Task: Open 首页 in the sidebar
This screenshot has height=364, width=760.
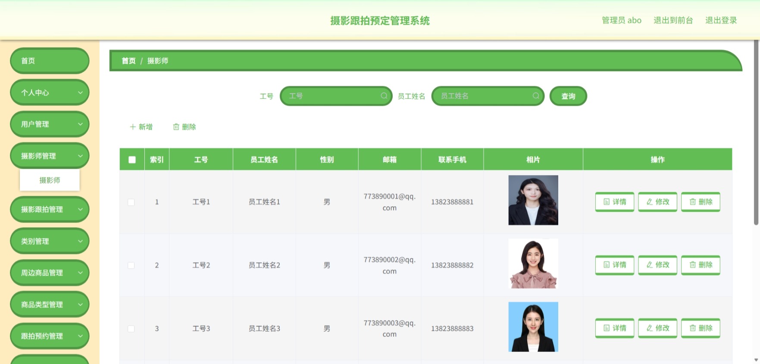Action: pyautogui.click(x=50, y=61)
